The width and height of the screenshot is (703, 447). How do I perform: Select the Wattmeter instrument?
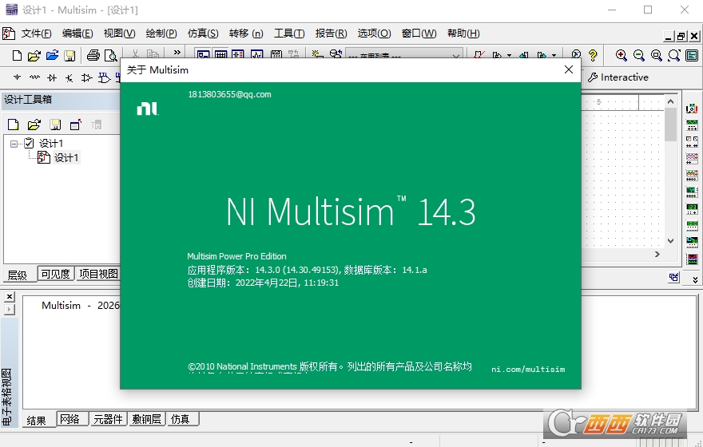pos(692,141)
